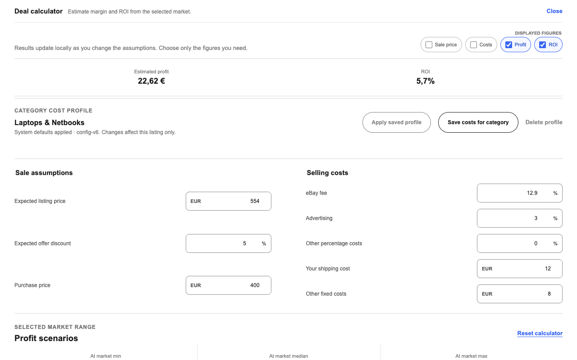577x360 pixels.
Task: Edit the Other fixed costs field
Action: pos(520,294)
